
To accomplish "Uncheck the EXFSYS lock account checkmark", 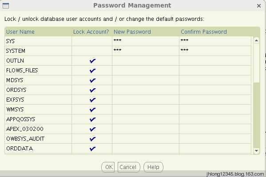I will click(92, 100).
